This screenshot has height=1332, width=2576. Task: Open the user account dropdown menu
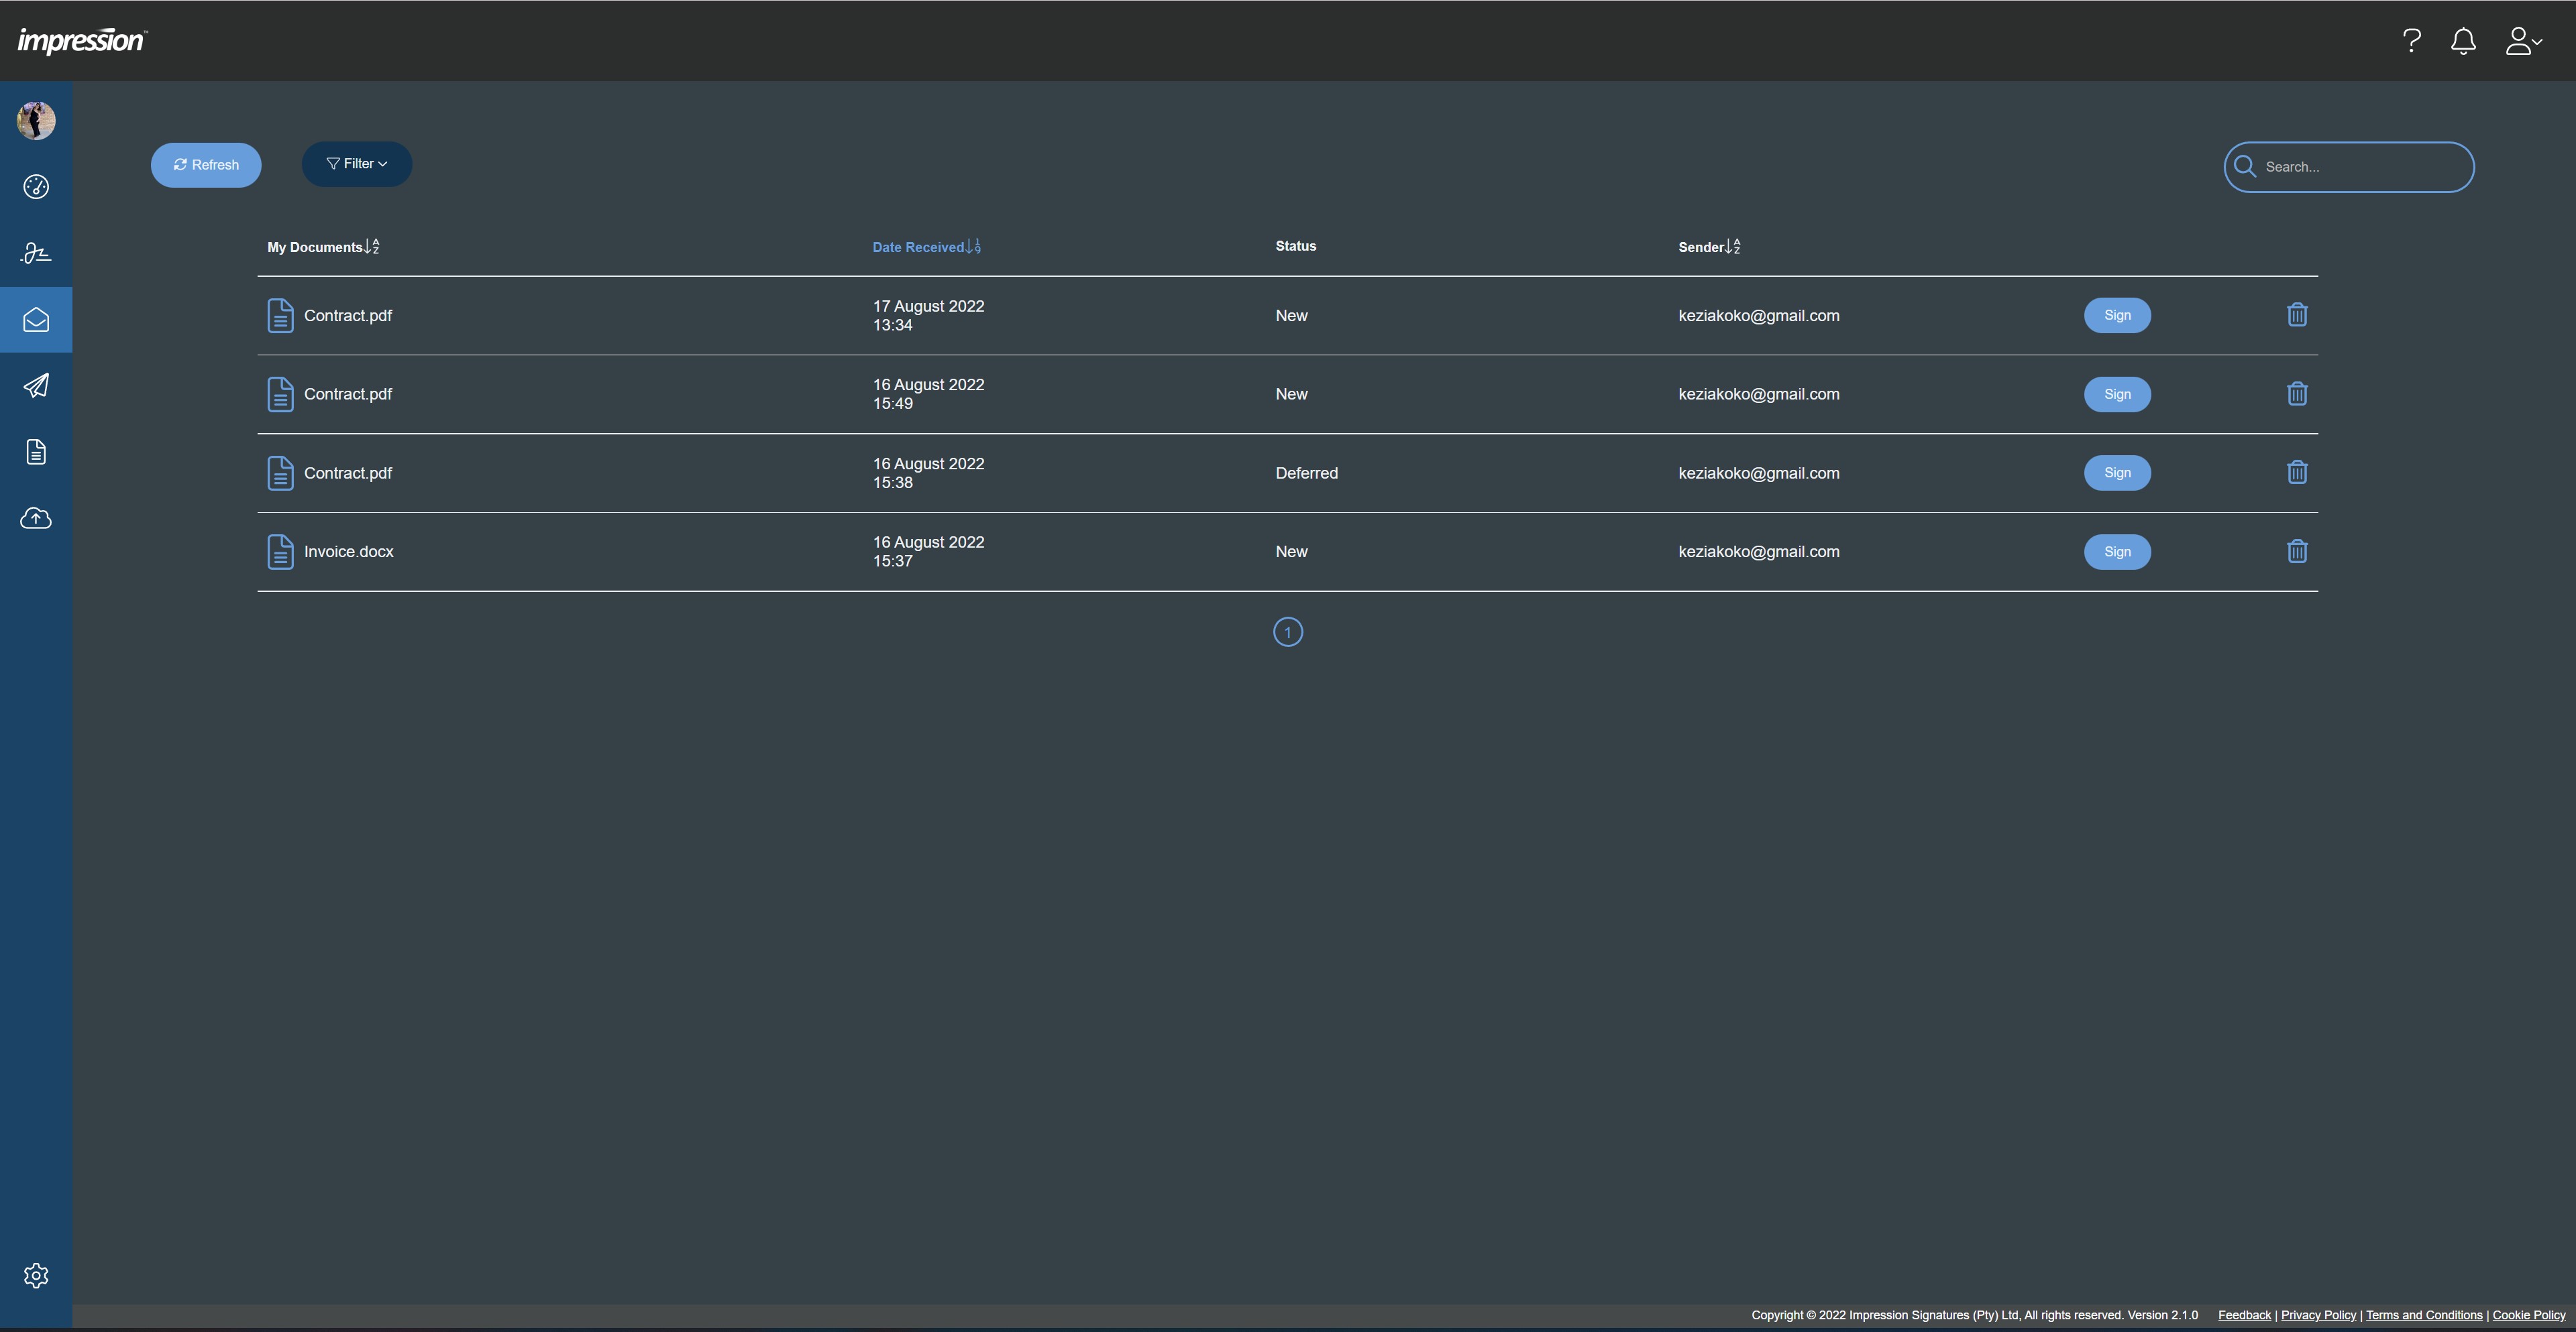(x=2523, y=41)
